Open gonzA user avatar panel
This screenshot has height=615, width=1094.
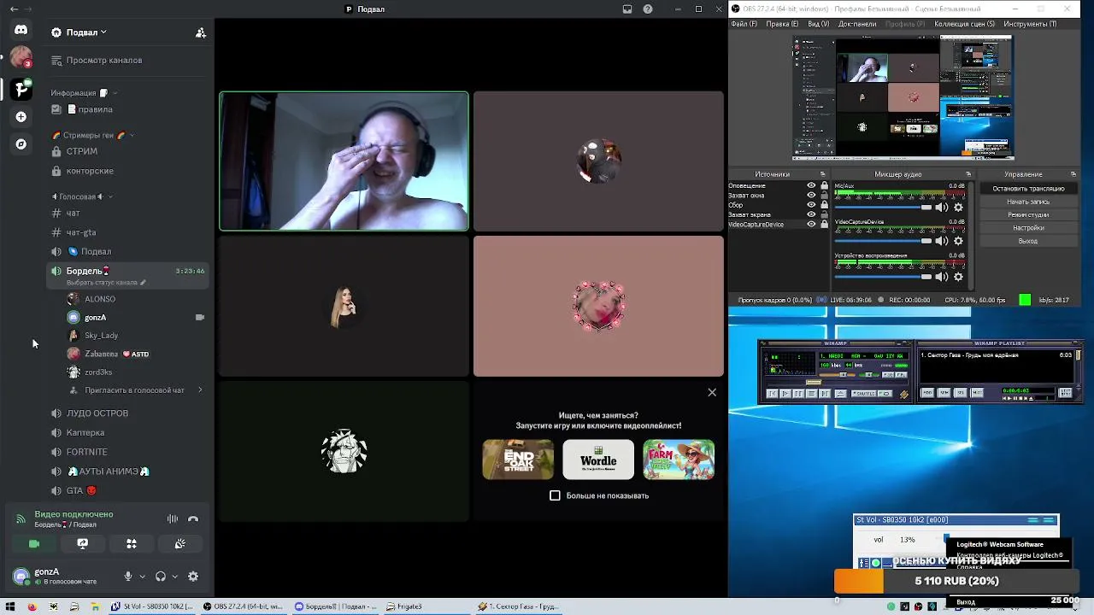pyautogui.click(x=21, y=576)
